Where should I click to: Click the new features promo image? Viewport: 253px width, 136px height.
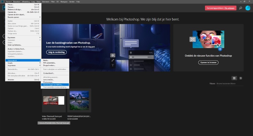tap(208, 39)
